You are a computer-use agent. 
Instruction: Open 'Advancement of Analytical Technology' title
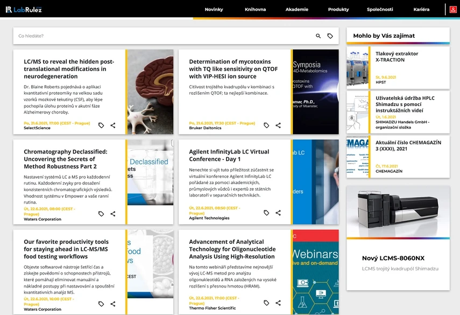tap(232, 249)
